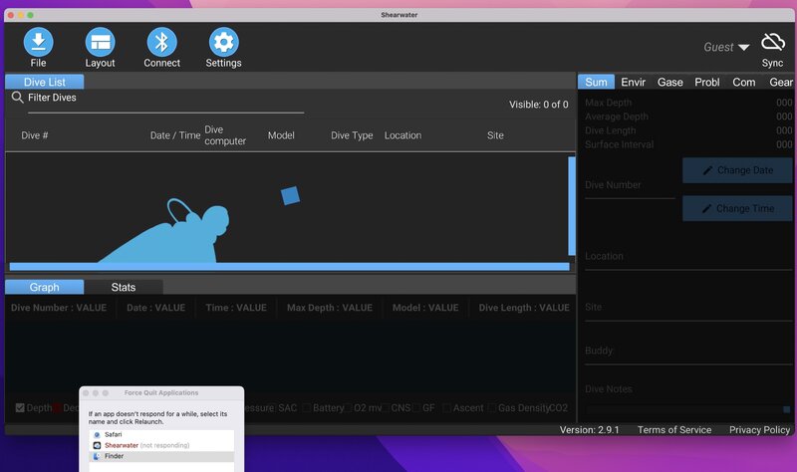This screenshot has width=797, height=472.
Task: Sort by Dive computer column header
Action: click(225, 135)
